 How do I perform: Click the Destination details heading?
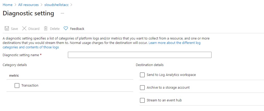(150, 65)
